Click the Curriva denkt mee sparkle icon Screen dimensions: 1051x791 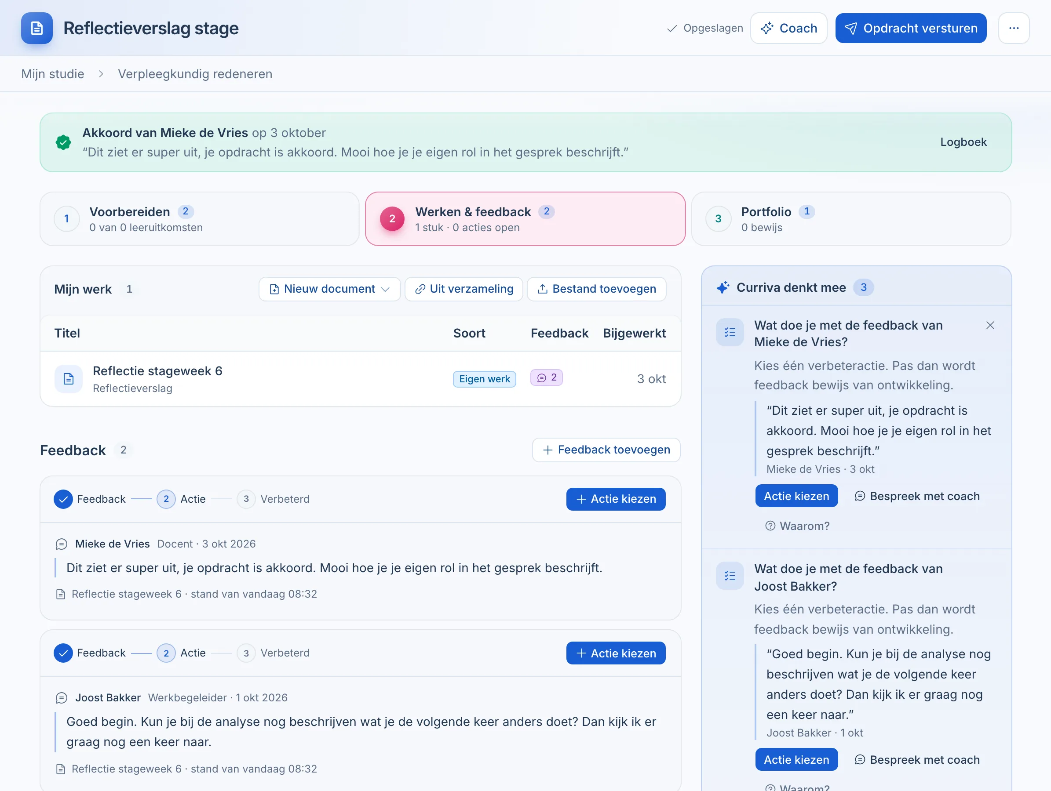click(723, 287)
